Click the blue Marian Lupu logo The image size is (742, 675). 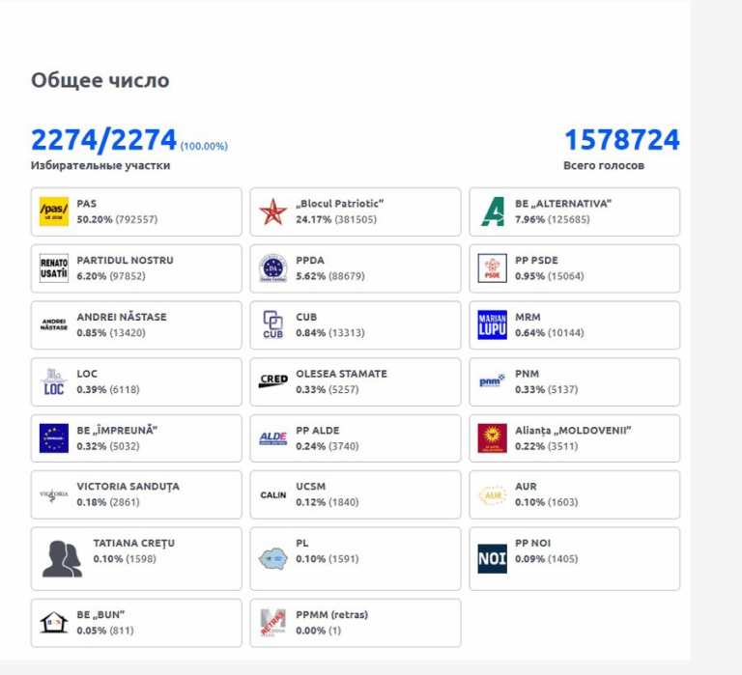492,325
